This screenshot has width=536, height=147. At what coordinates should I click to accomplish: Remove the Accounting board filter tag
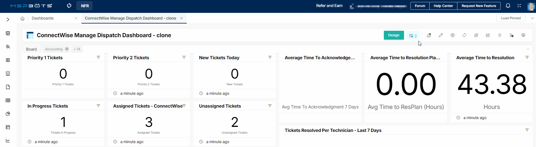tap(67, 49)
